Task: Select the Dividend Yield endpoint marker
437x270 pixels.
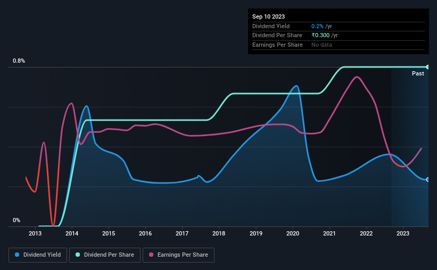Action: (x=428, y=180)
